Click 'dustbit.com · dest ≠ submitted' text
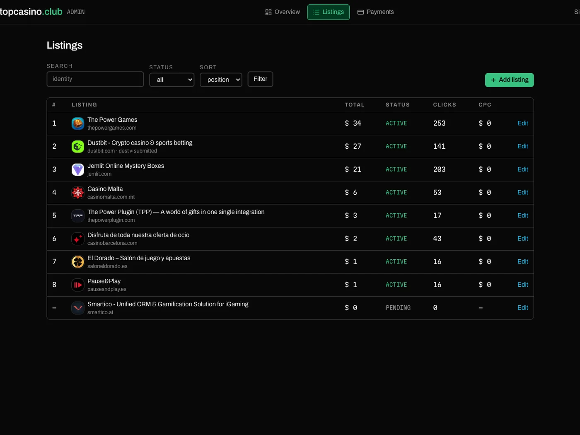 pyautogui.click(x=122, y=151)
